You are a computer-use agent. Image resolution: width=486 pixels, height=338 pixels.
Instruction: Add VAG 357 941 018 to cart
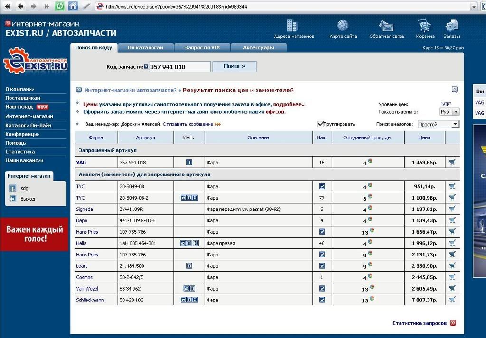click(452, 162)
